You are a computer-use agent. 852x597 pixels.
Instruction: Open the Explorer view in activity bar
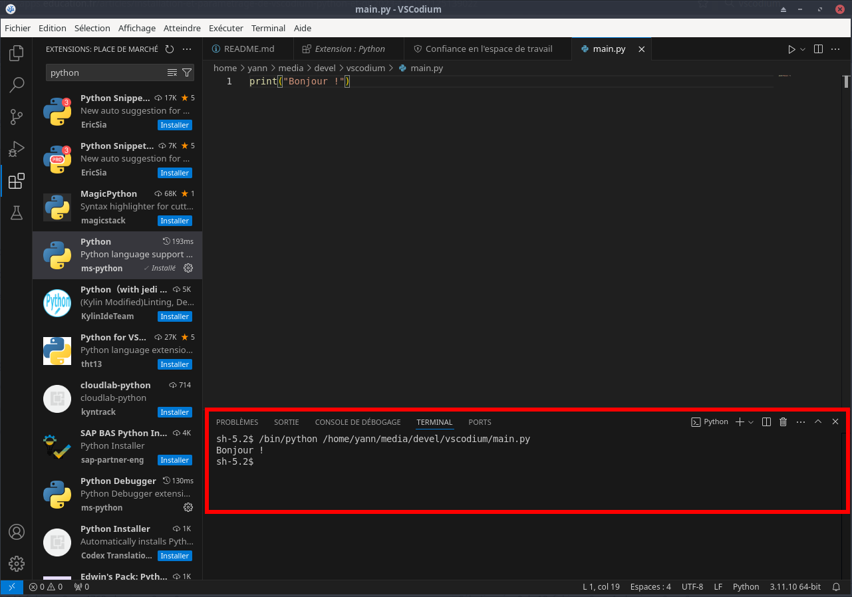(17, 53)
